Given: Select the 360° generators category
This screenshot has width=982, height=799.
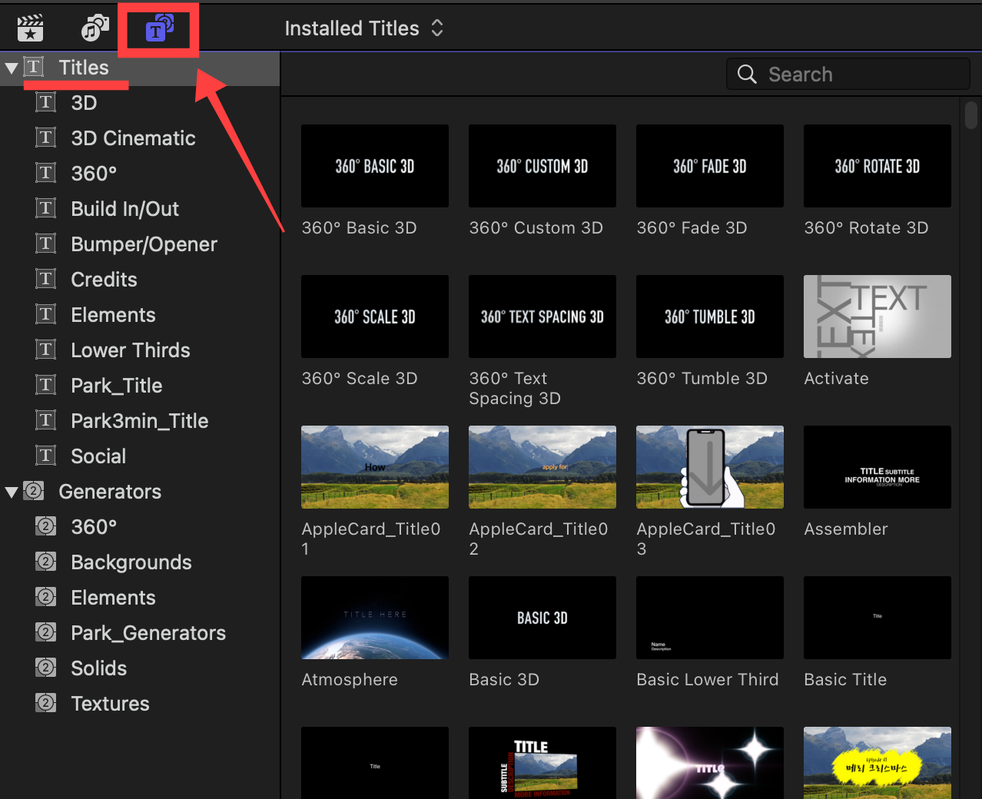Looking at the screenshot, I should tap(94, 527).
